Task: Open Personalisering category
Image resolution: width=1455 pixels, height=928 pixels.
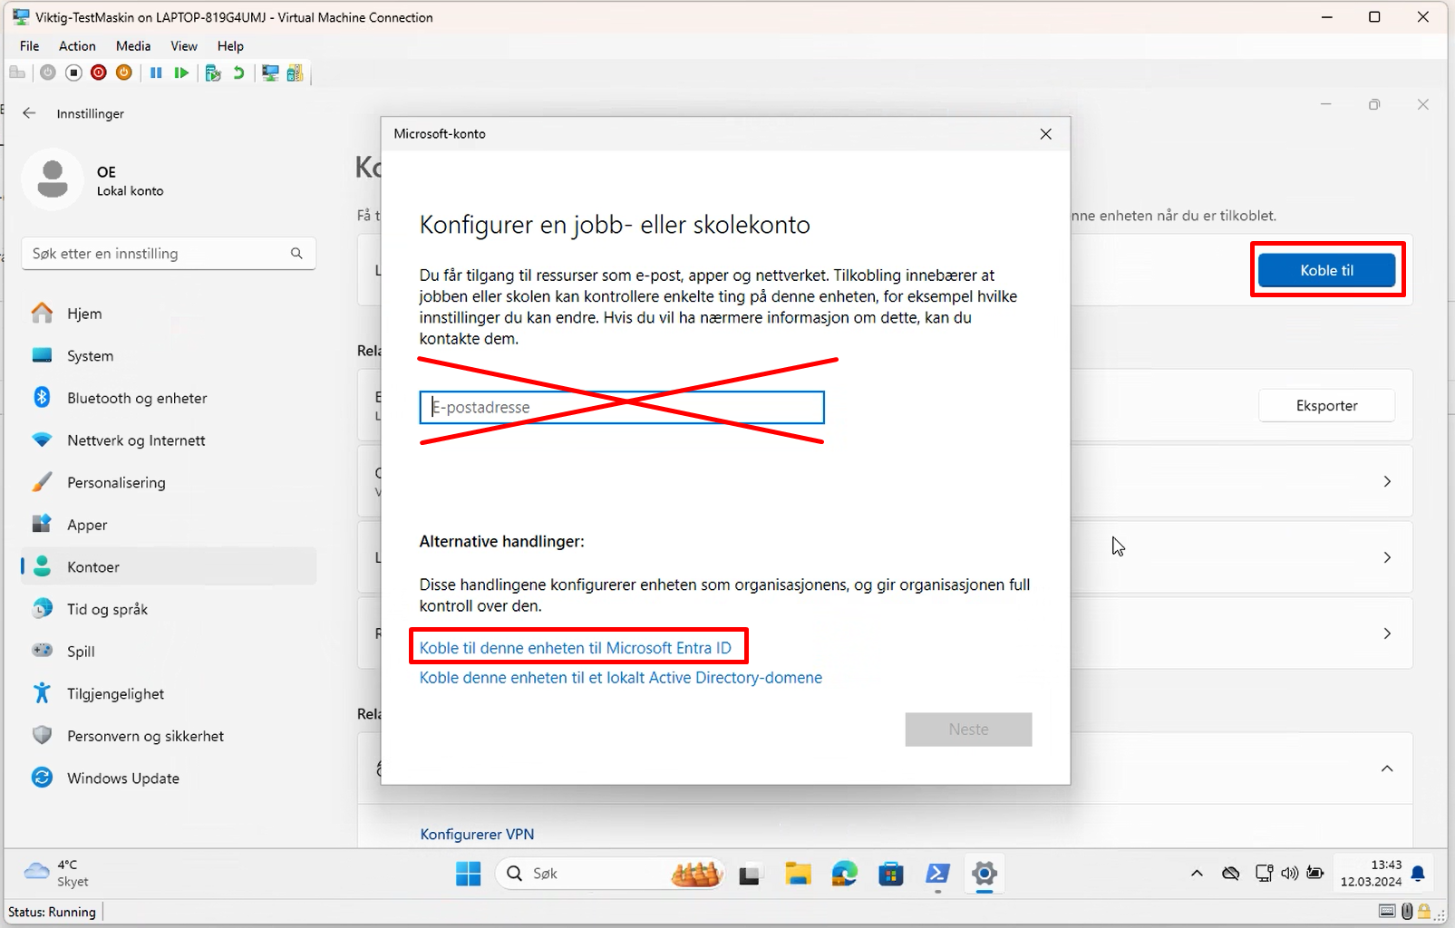Action: [x=169, y=483]
